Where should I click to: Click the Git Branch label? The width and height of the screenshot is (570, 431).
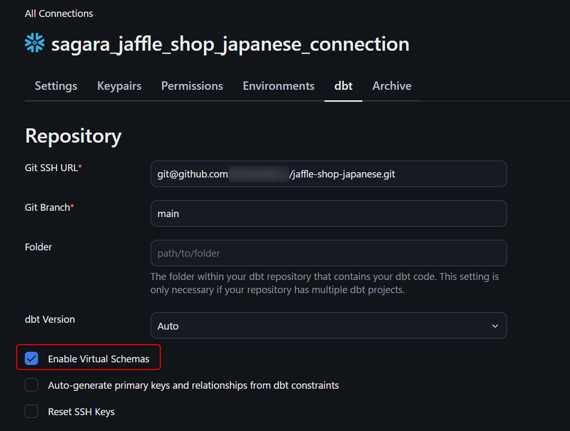pos(50,207)
